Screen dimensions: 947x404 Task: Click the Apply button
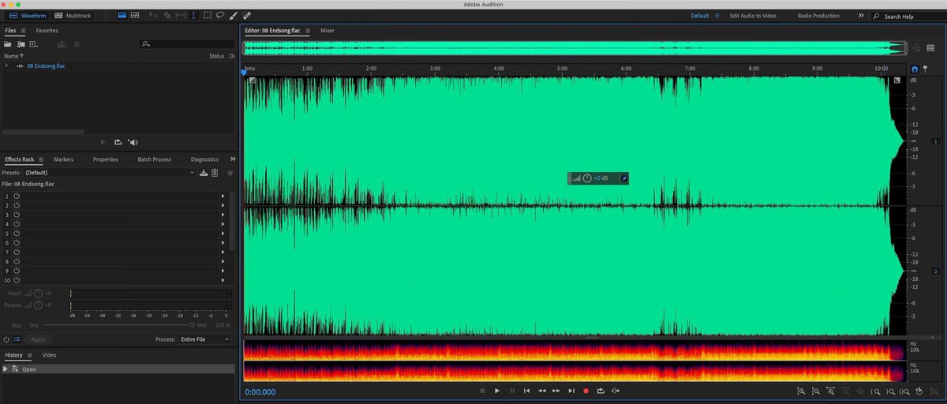(38, 339)
